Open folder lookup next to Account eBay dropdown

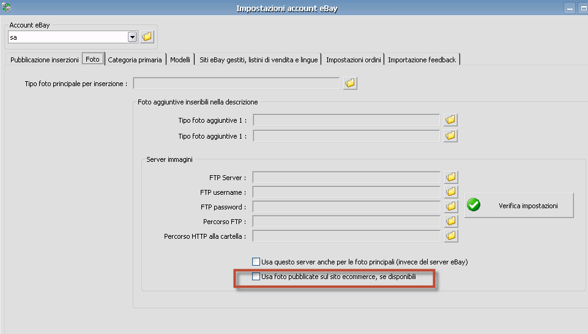tap(147, 37)
